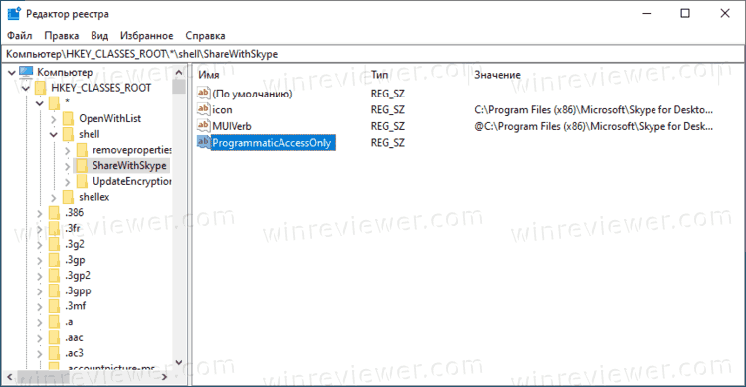
Task: Click the tree pane scroll right arrow
Action: click(164, 377)
